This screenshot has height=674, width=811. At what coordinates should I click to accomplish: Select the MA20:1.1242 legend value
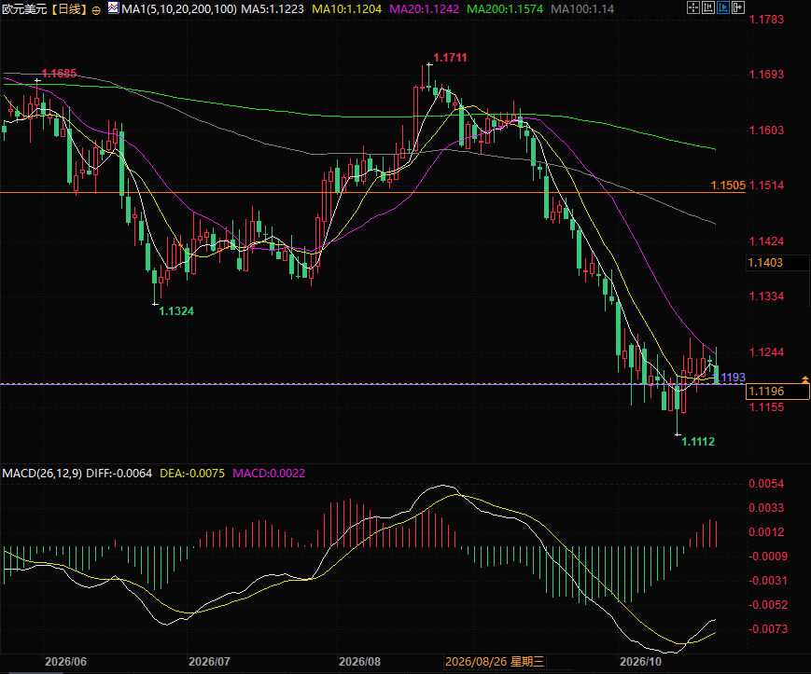(424, 8)
